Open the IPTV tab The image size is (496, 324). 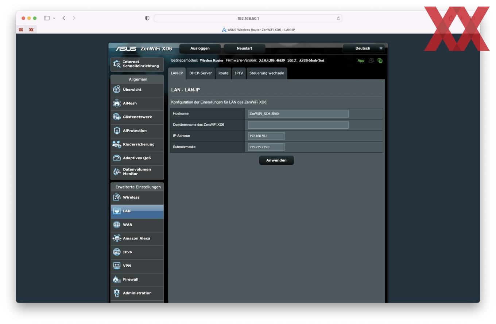[239, 73]
